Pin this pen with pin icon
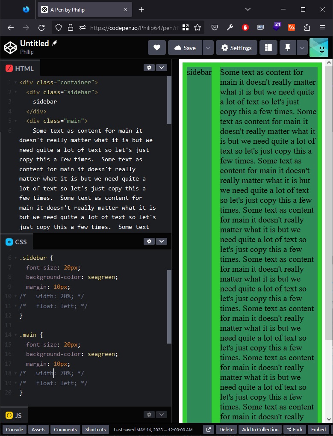333x436 pixels. pyautogui.click(x=288, y=48)
